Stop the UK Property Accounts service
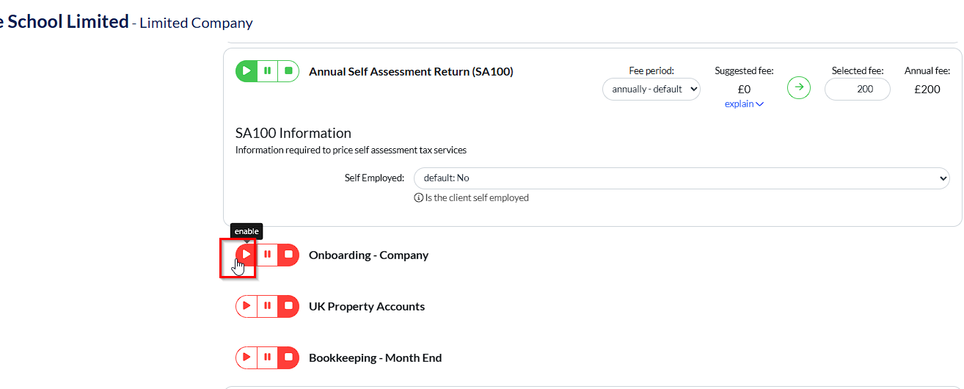 coord(288,306)
